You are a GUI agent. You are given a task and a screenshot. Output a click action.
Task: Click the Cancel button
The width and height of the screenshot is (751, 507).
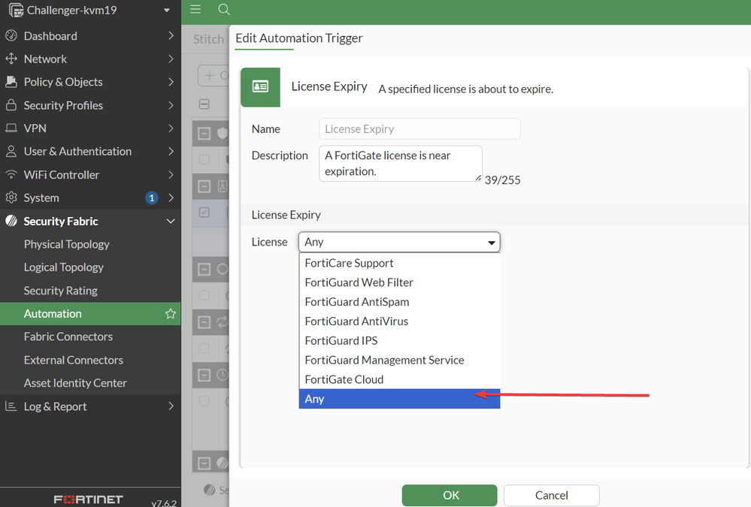coord(551,496)
